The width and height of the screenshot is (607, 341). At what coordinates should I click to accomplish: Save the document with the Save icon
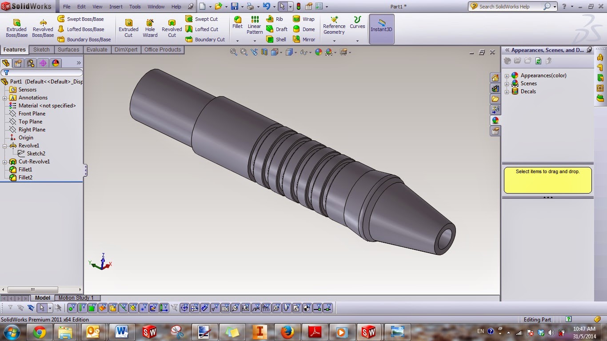click(235, 7)
